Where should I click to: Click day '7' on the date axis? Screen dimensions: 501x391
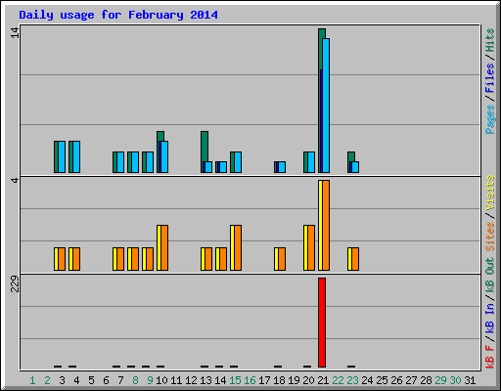tap(120, 380)
